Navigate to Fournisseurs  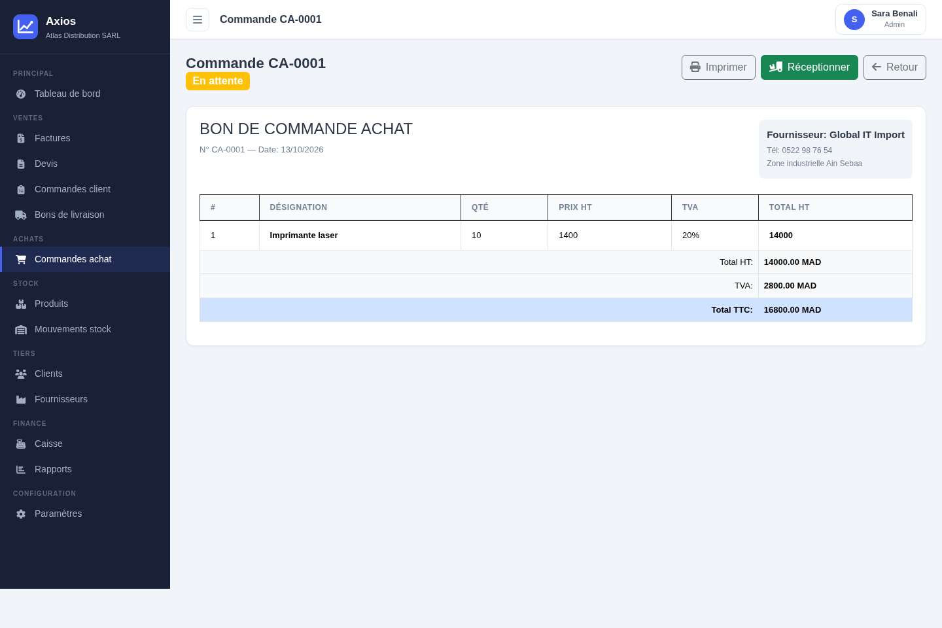pyautogui.click(x=85, y=399)
